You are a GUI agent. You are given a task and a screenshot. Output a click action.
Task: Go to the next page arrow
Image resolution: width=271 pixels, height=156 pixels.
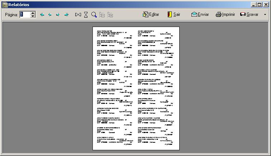(58, 15)
